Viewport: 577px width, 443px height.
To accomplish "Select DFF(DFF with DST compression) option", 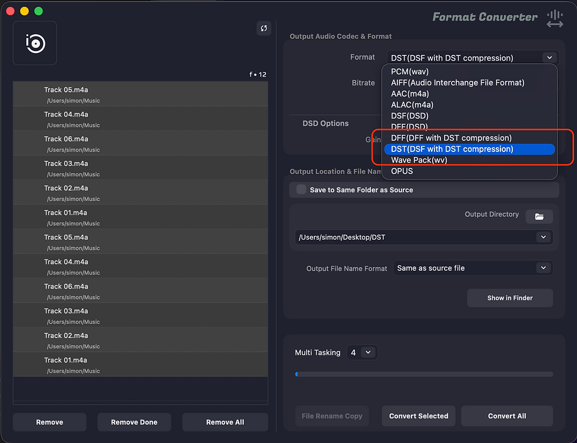I will [469, 138].
